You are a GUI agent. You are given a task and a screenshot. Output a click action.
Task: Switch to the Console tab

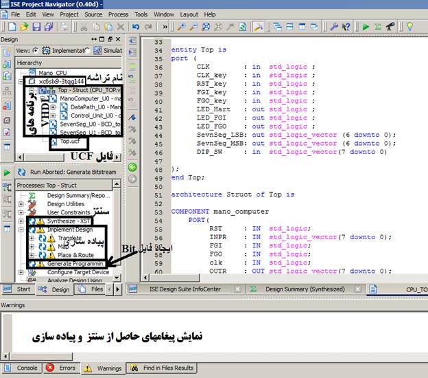[x=22, y=368]
